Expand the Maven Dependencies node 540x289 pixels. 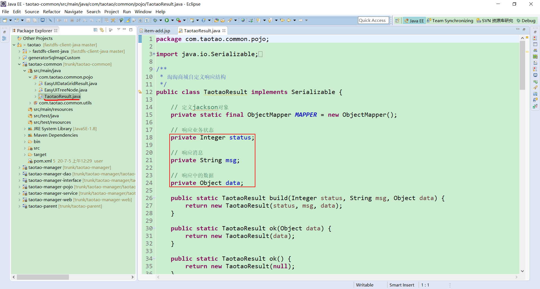(x=24, y=135)
